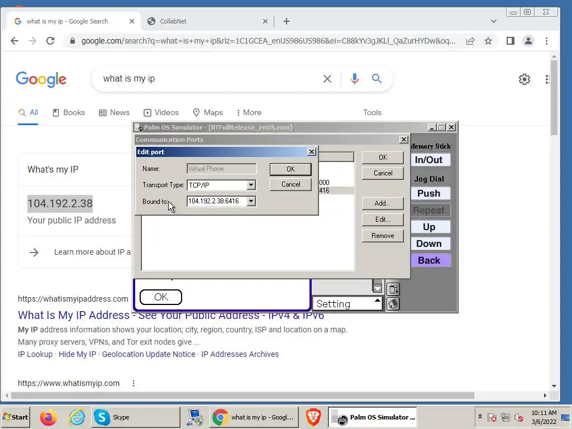The width and height of the screenshot is (572, 429).
Task: Select News search tab
Action: pyautogui.click(x=114, y=112)
